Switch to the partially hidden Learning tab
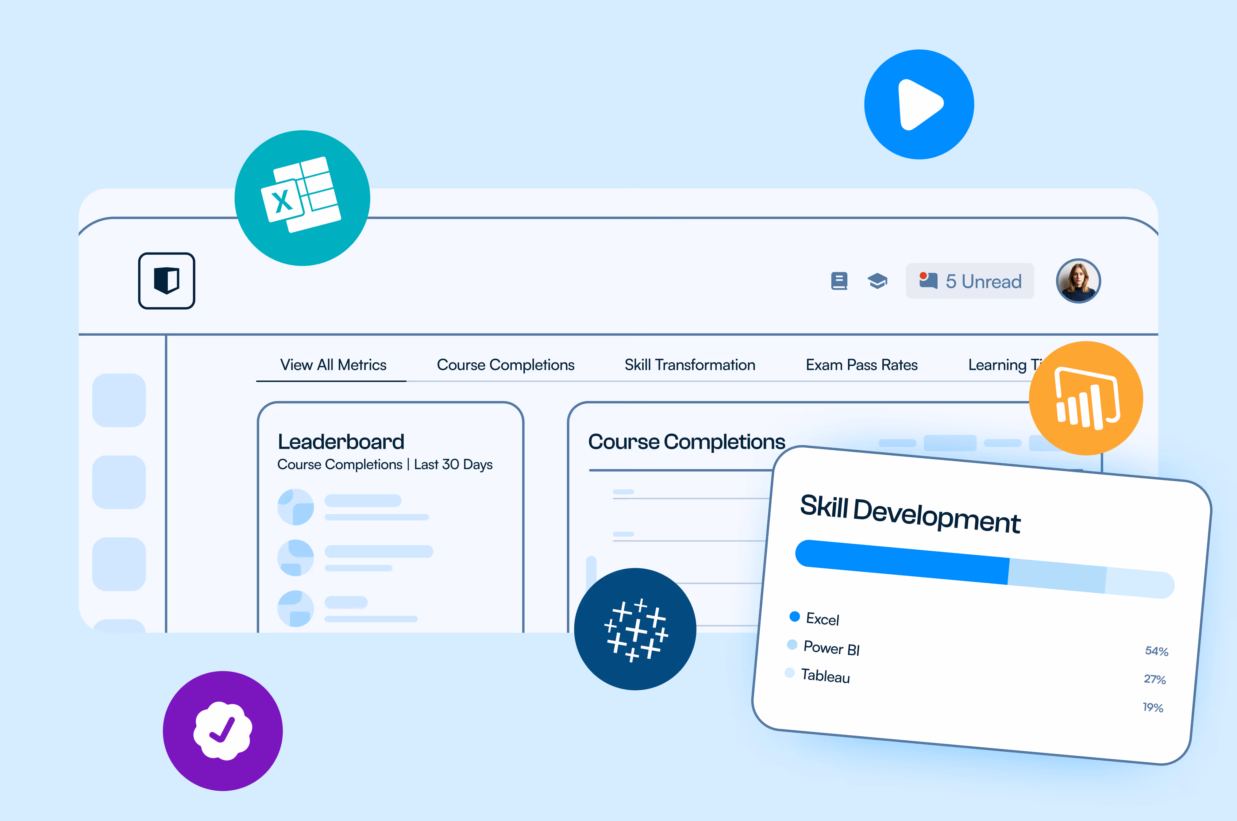This screenshot has height=821, width=1237. pos(1004,365)
